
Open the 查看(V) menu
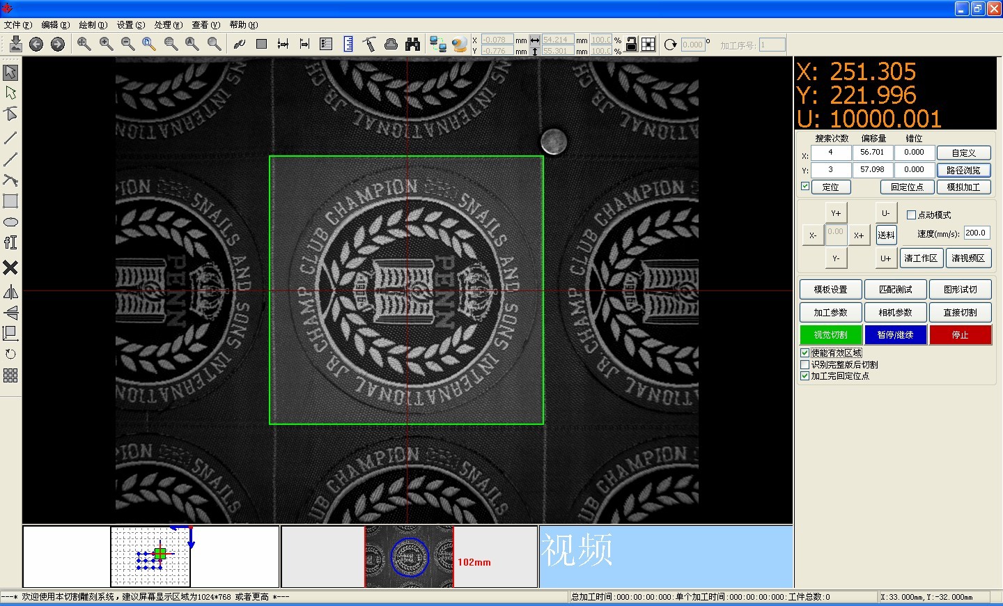206,25
